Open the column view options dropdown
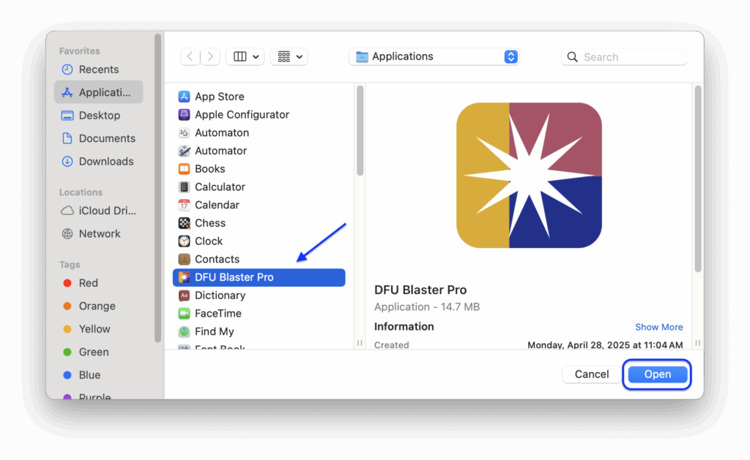The width and height of the screenshot is (750, 460). click(245, 56)
